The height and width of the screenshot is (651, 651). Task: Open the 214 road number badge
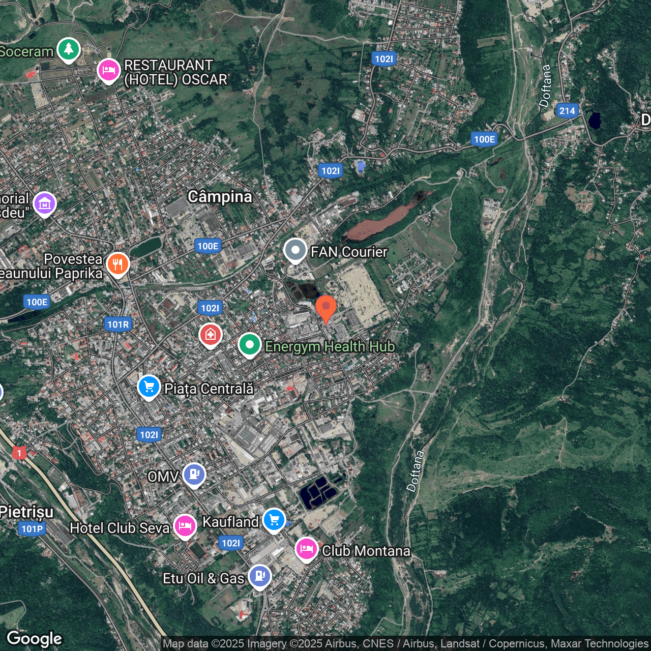click(567, 111)
